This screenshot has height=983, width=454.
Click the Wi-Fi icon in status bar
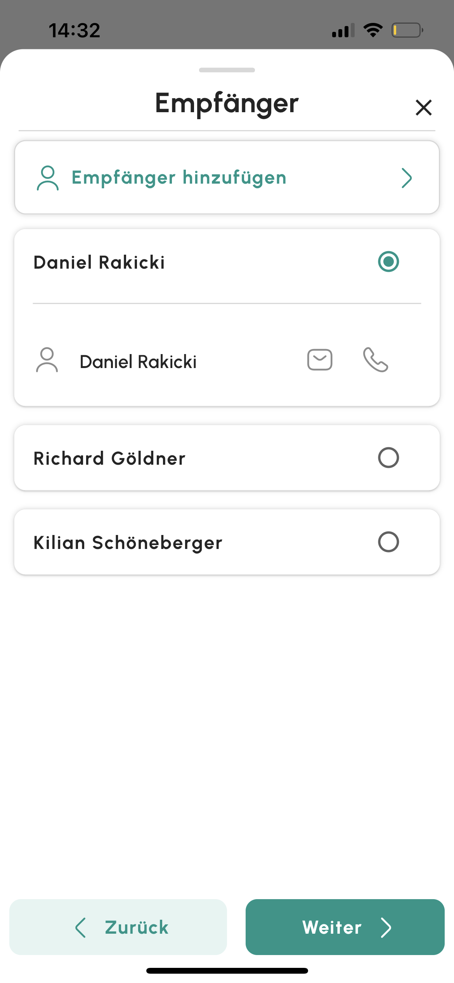pyautogui.click(x=373, y=30)
